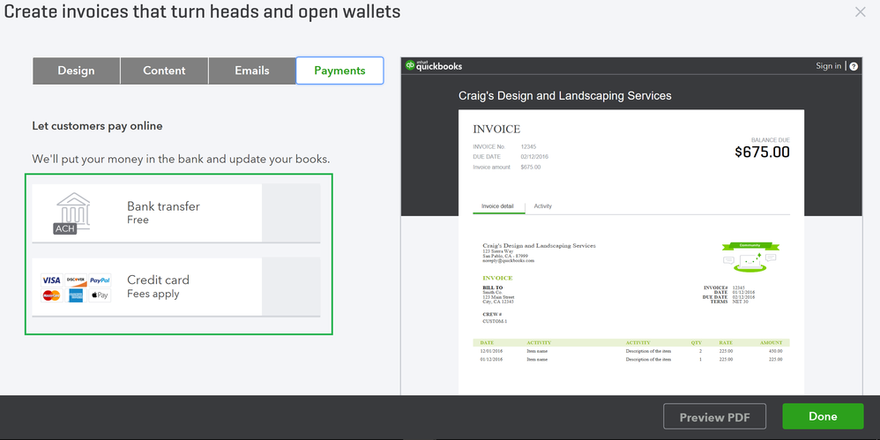The image size is (880, 440).
Task: Click the American Express logo
Action: click(x=76, y=295)
